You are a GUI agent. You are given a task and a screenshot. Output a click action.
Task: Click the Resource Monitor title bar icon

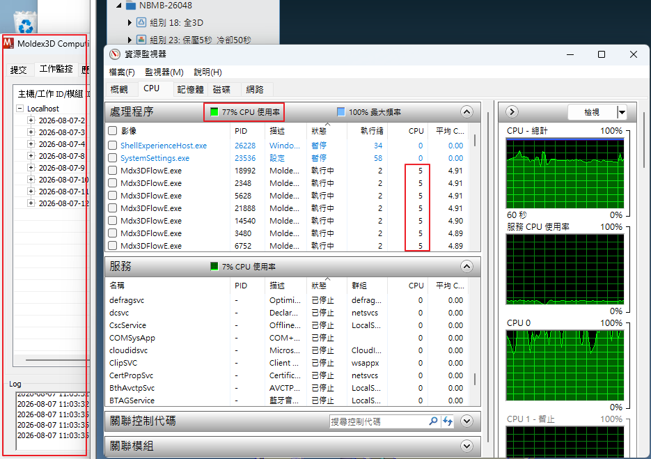point(115,54)
